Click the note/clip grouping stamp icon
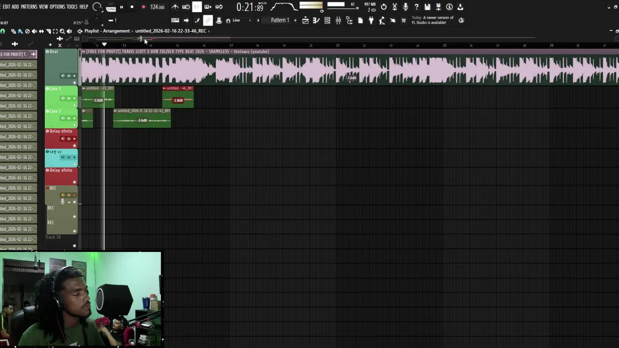The width and height of the screenshot is (619, 348). pos(219,20)
